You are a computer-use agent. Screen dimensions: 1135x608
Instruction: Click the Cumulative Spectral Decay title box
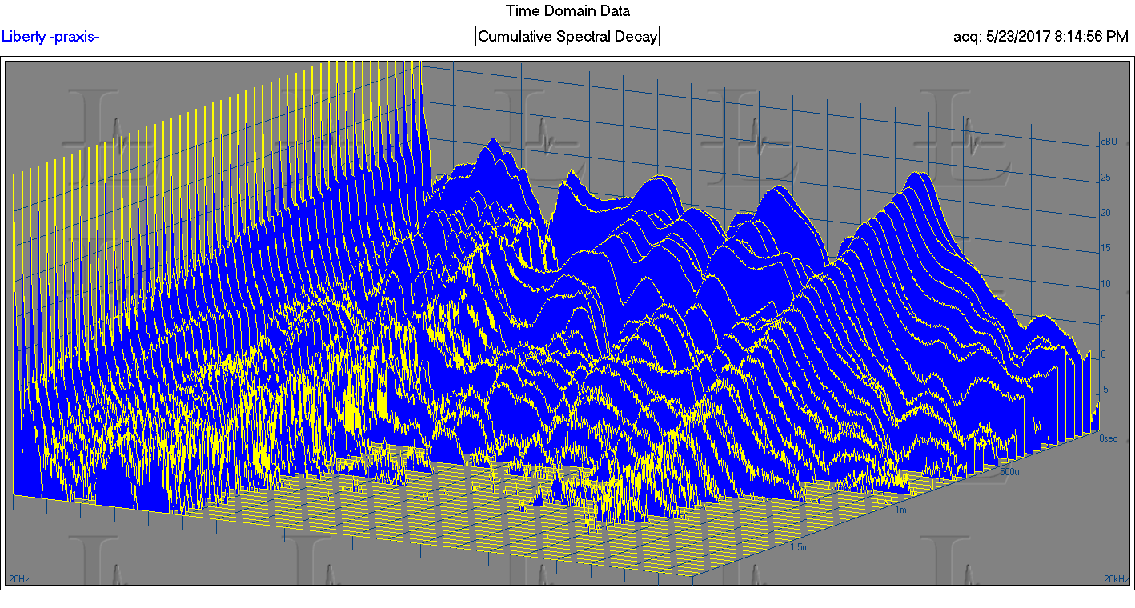click(x=567, y=36)
